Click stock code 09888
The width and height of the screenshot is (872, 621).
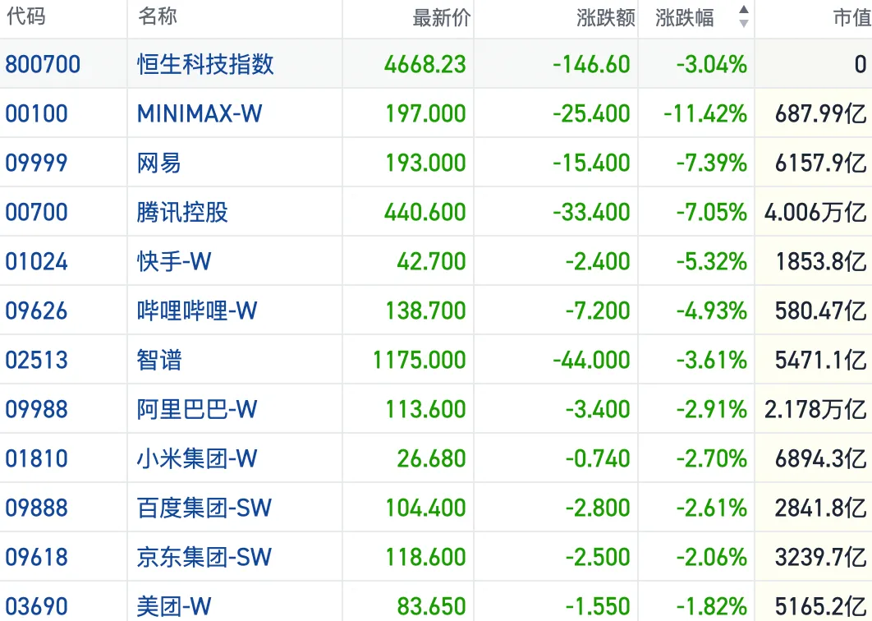click(36, 508)
